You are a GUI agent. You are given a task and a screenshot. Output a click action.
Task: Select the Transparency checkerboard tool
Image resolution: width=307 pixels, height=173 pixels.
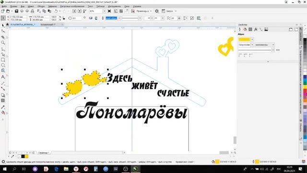3,100
